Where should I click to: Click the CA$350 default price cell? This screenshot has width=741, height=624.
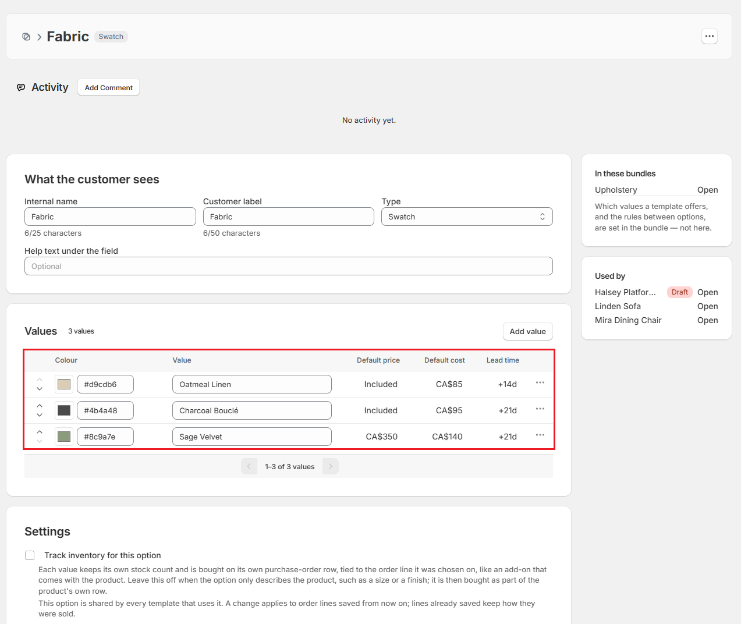pyautogui.click(x=381, y=437)
